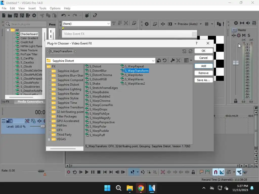Click the Save As... button
Image resolution: width=259 pixels, height=194 pixels.
[204, 80]
